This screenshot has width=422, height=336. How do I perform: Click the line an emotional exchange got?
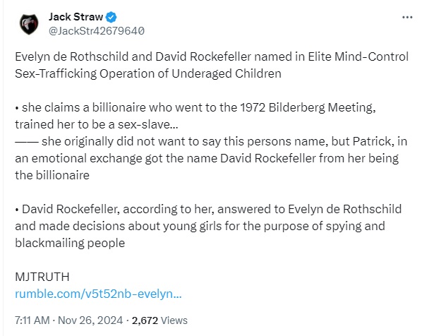click(x=207, y=158)
